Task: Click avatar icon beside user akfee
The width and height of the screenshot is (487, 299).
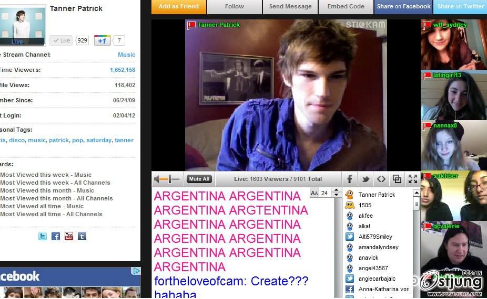Action: coord(350,216)
